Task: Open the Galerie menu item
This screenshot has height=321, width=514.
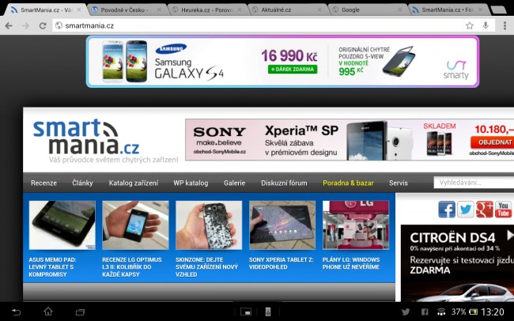Action: 234,183
